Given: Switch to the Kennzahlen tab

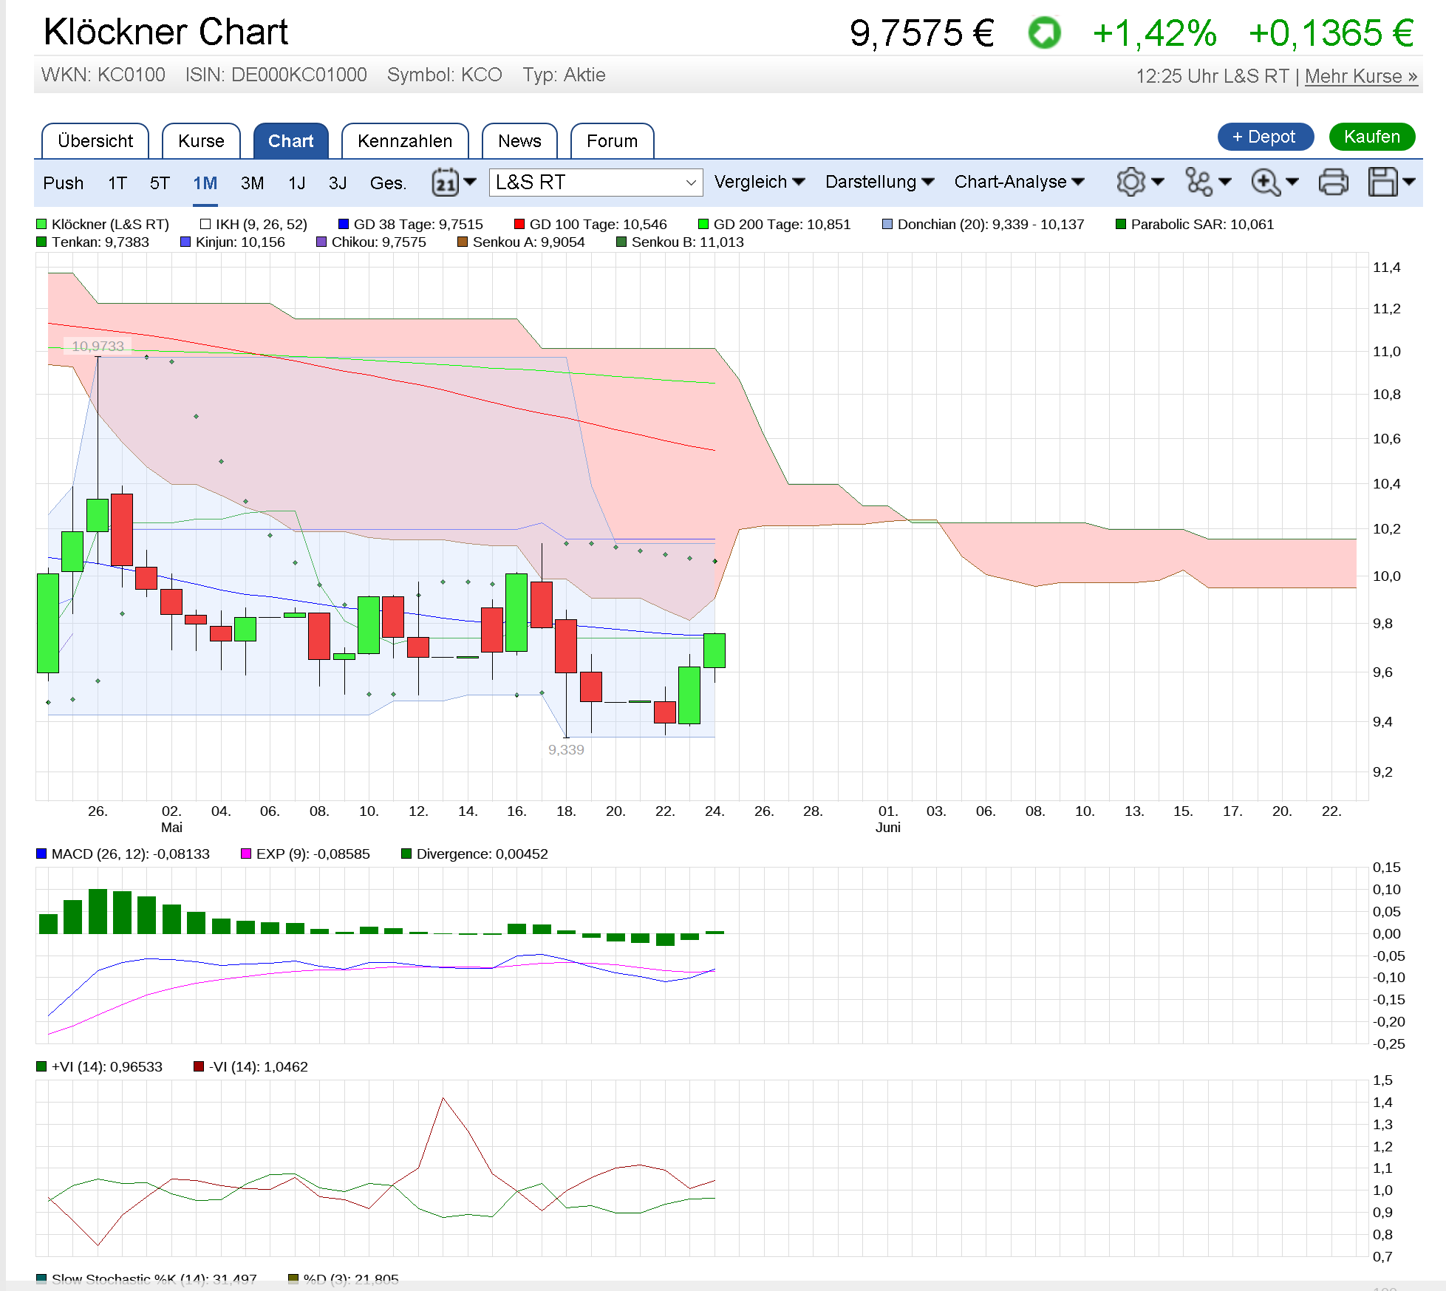Looking at the screenshot, I should [405, 141].
